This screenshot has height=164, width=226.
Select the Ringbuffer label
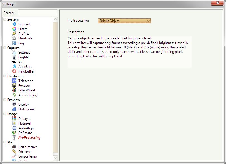(x=26, y=71)
